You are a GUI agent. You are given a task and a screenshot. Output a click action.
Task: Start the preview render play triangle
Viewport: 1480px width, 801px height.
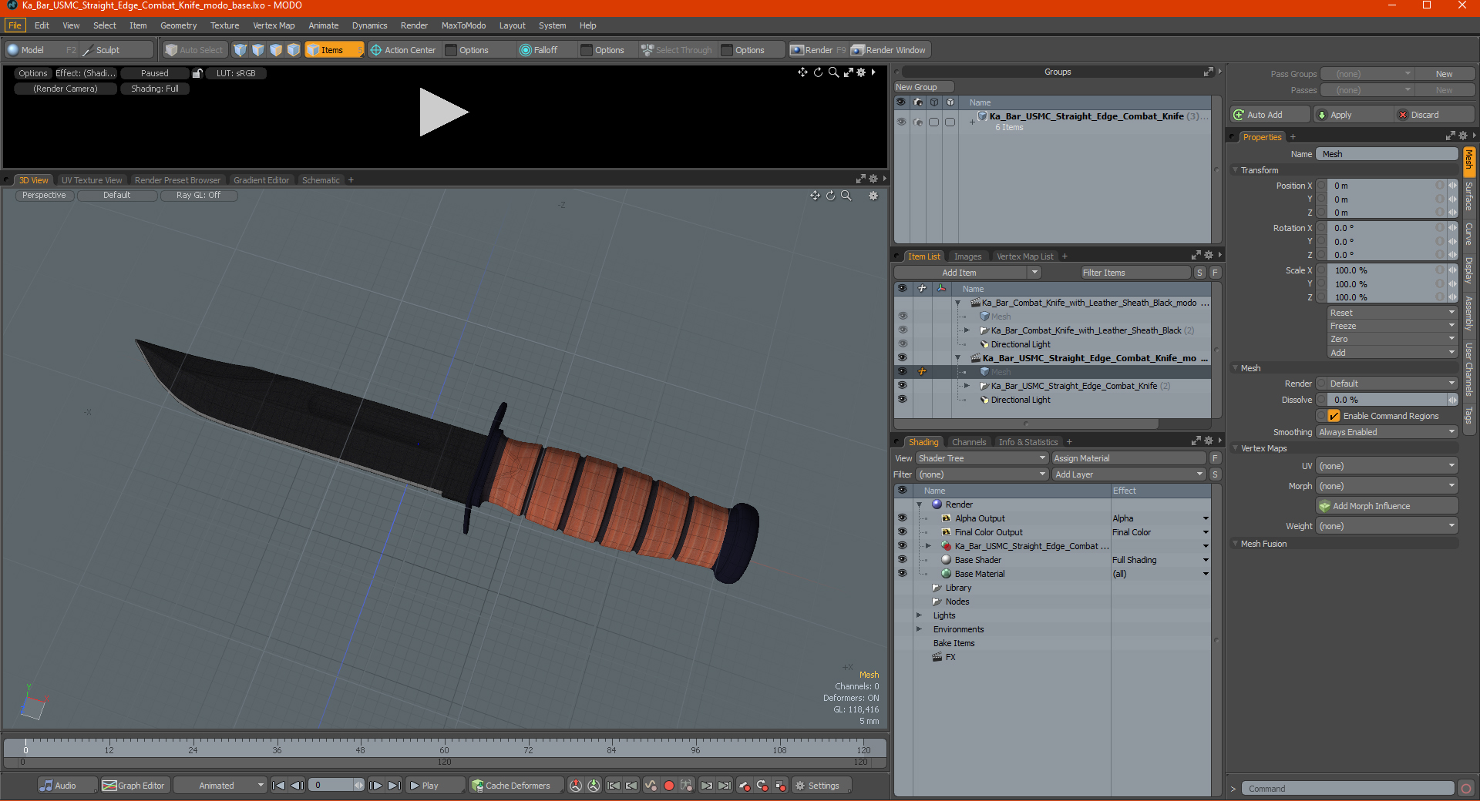tap(443, 112)
